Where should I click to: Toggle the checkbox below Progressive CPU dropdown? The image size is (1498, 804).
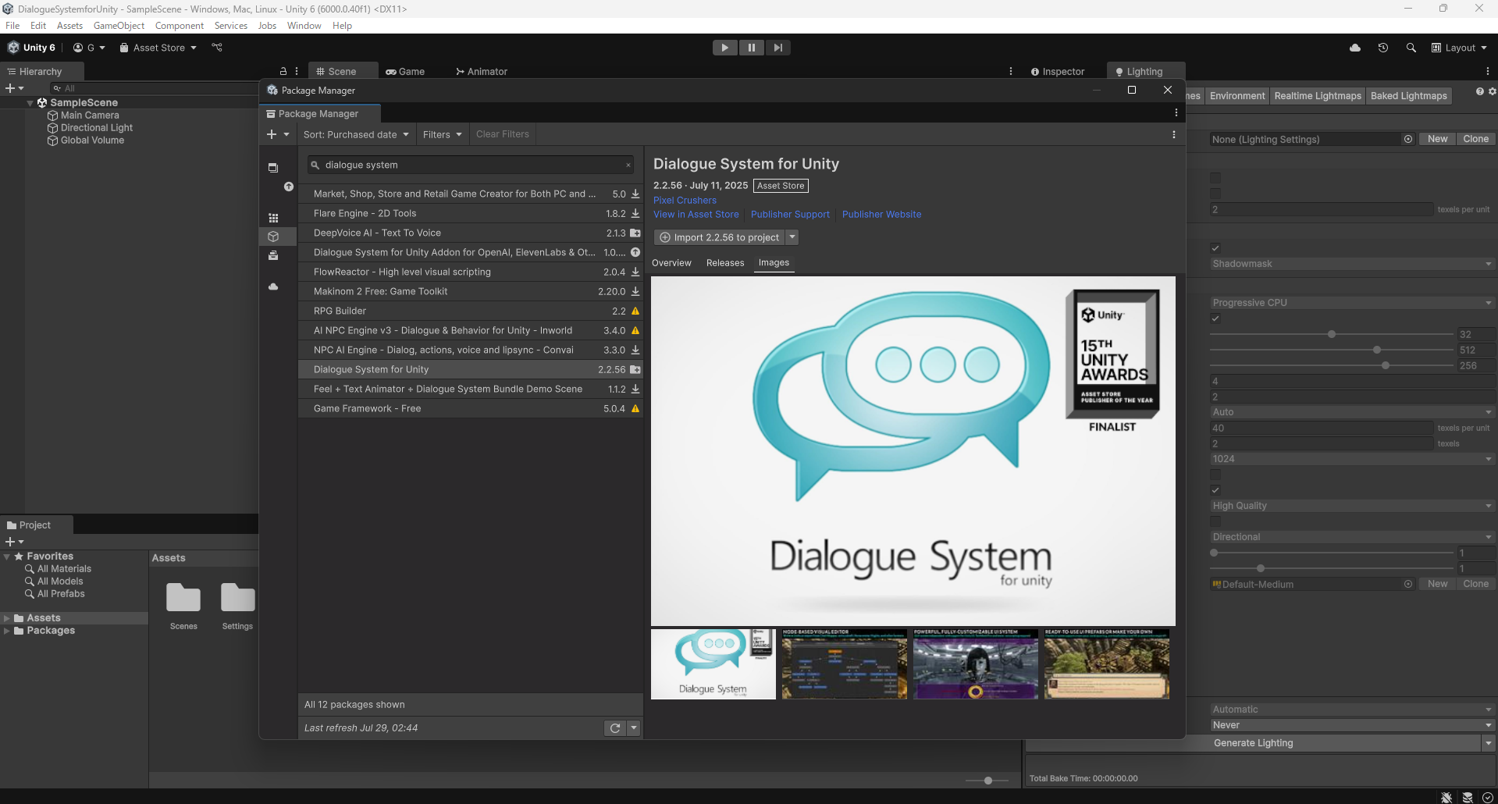(1215, 318)
